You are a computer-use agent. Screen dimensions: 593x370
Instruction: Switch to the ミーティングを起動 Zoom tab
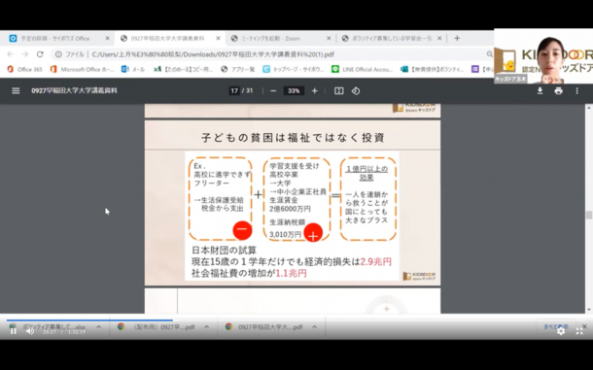point(281,38)
